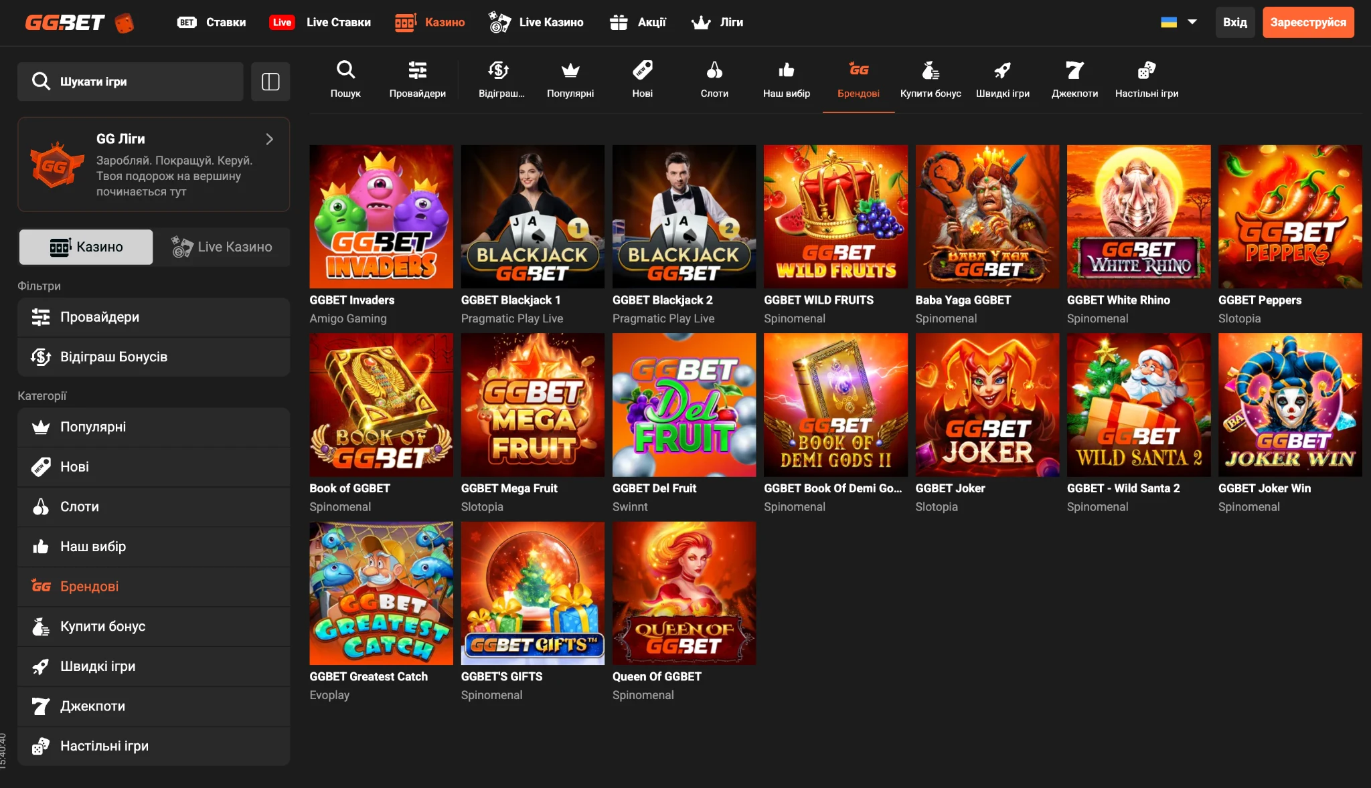Expand GG Ліги banner chevron
The height and width of the screenshot is (788, 1371).
click(270, 139)
